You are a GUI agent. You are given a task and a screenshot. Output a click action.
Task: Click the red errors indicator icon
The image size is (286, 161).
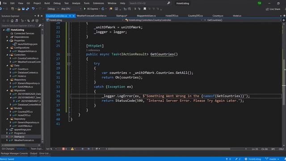click(x=63, y=149)
